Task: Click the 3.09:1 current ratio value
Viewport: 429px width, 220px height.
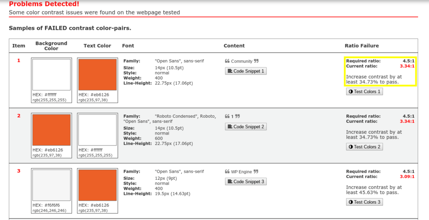Action: click(x=408, y=176)
